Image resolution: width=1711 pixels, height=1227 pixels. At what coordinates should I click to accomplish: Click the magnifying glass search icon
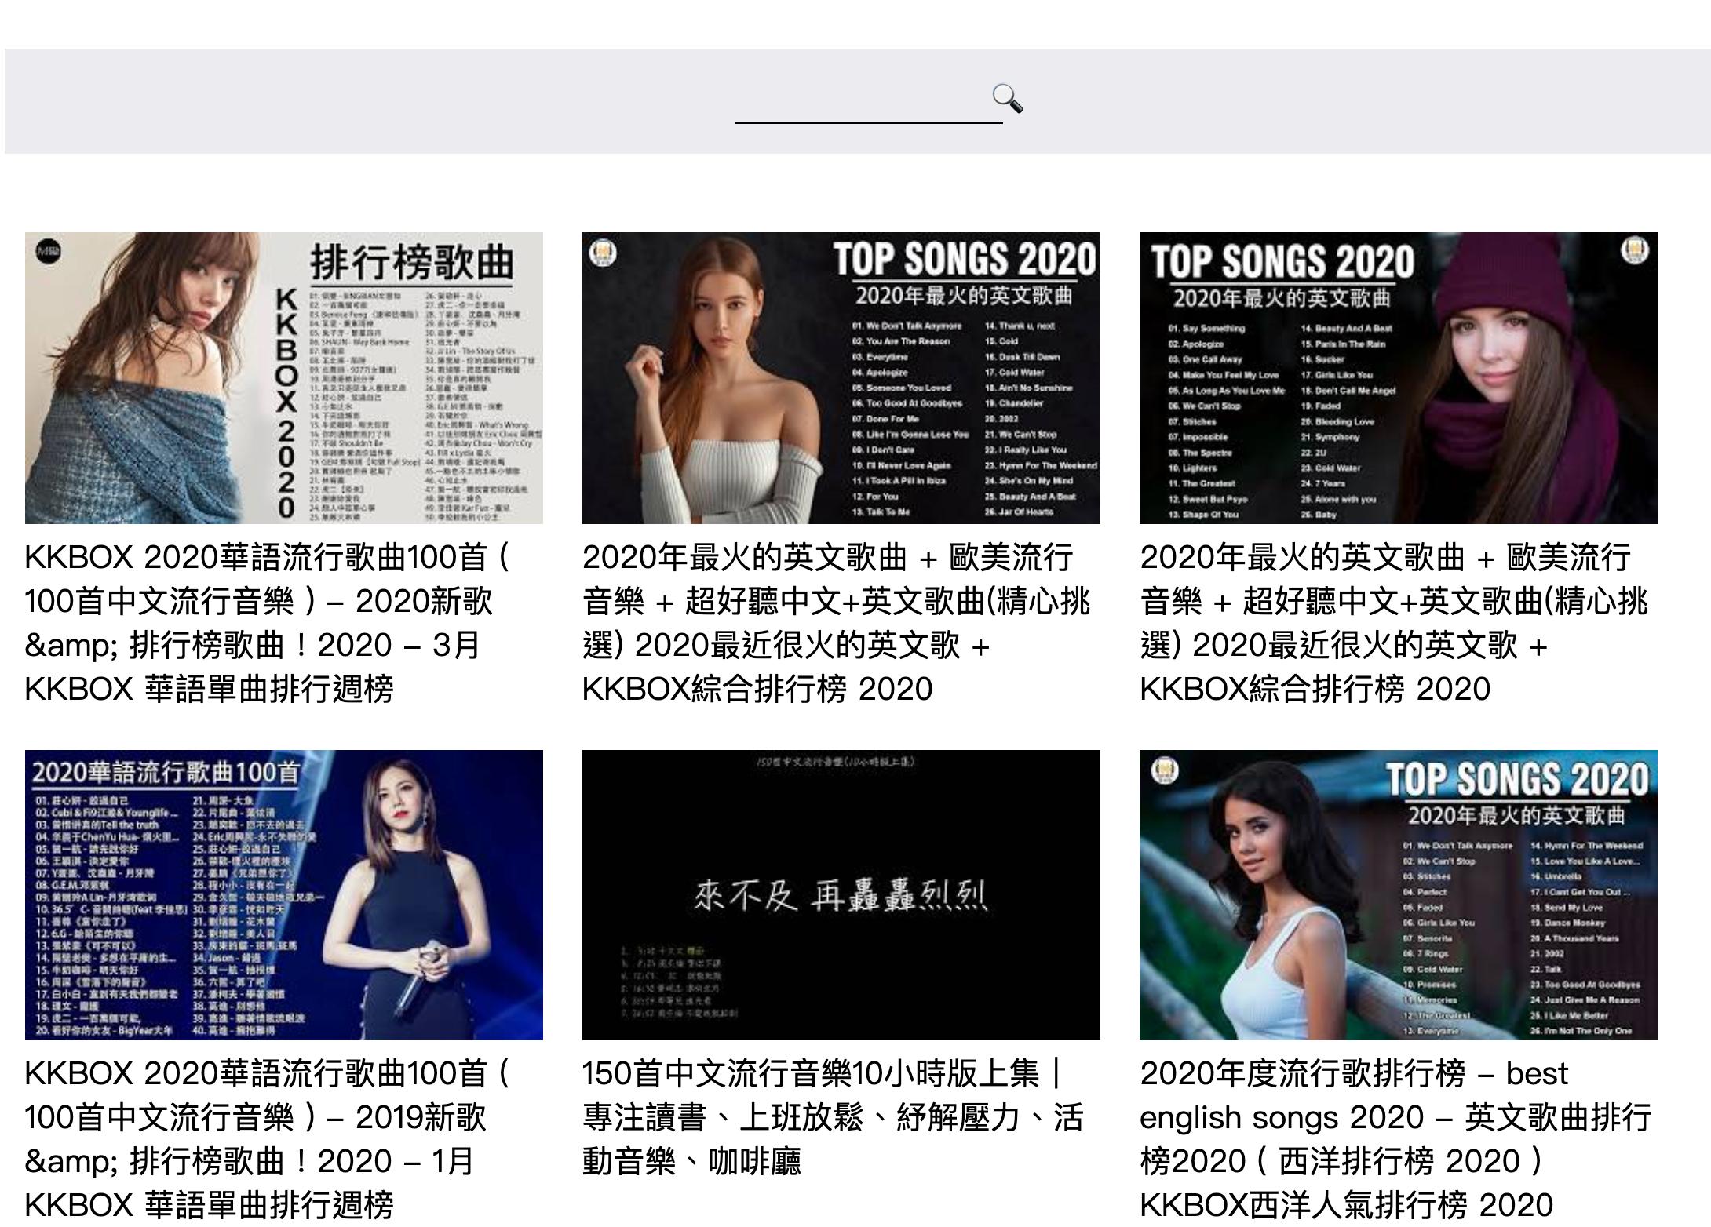(x=1008, y=99)
